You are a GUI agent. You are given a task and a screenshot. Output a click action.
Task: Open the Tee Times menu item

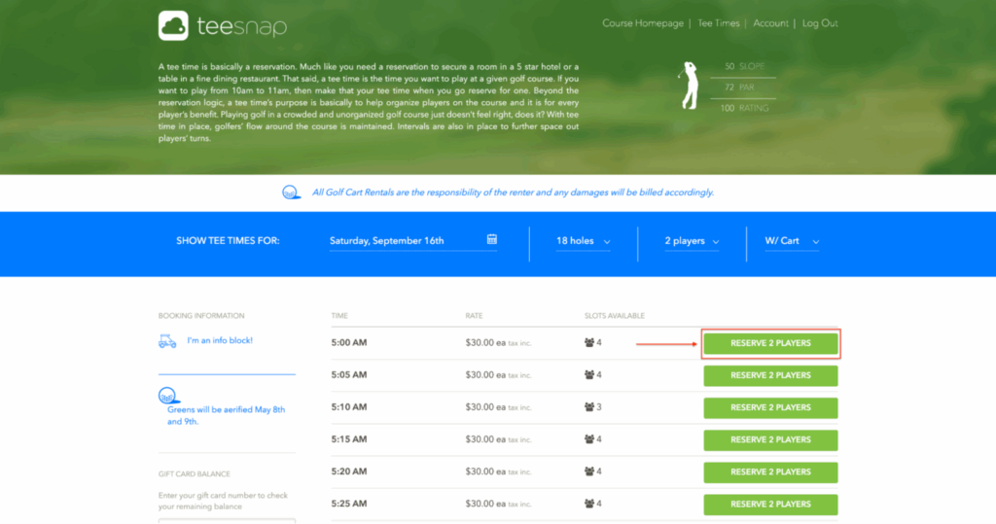(x=720, y=23)
